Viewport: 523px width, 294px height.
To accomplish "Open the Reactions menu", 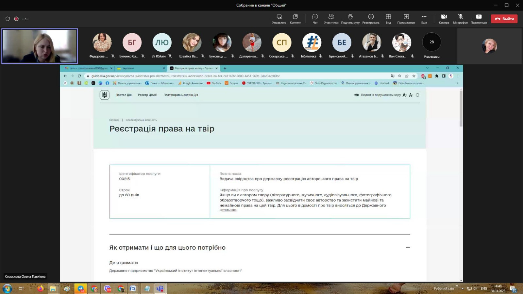I will tap(371, 19).
